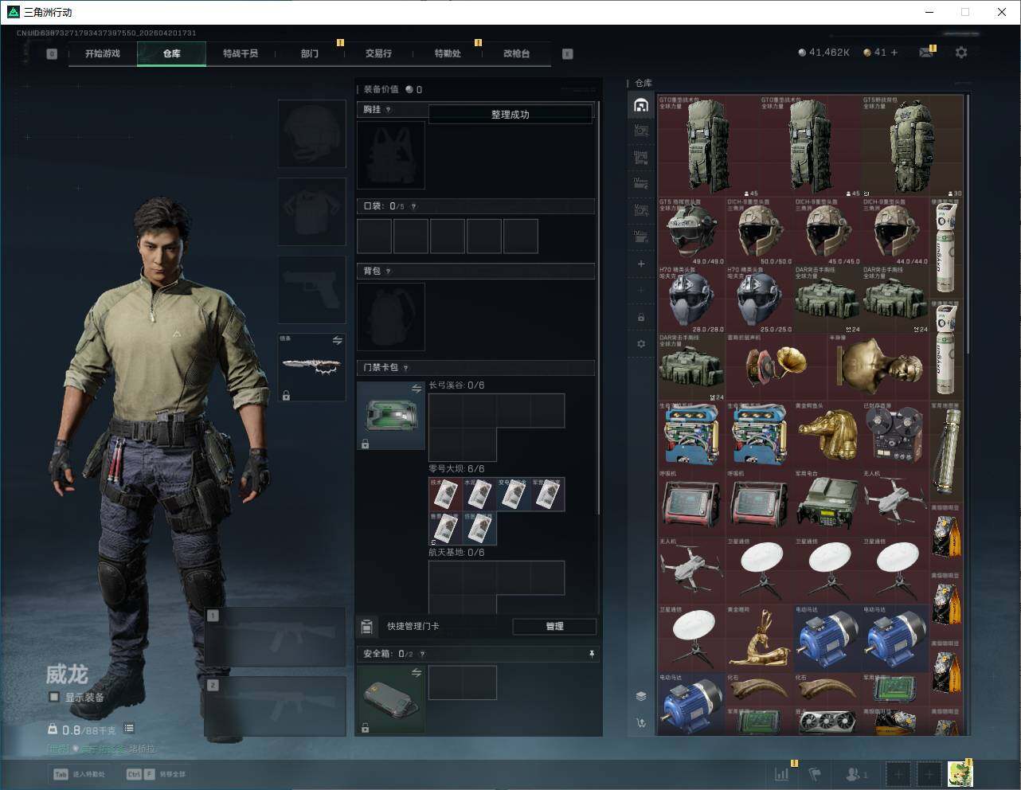This screenshot has height=790, width=1021.
Task: Show help for 口袋 section
Action: [x=413, y=206]
